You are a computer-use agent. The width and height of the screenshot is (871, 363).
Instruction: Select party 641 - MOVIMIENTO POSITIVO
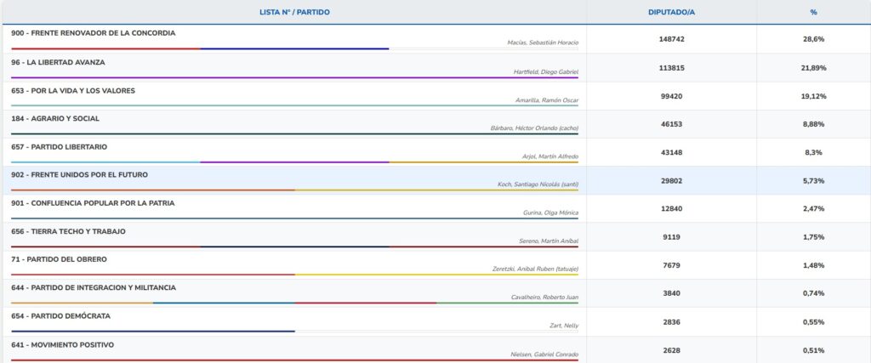pyautogui.click(x=62, y=344)
